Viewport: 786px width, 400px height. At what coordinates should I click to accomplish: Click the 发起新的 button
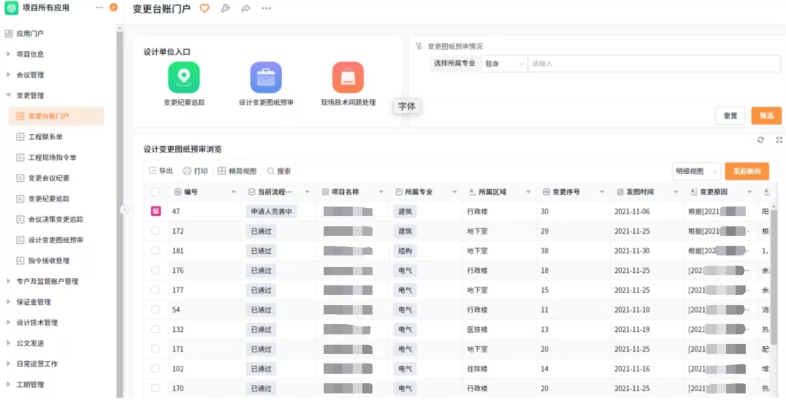click(747, 171)
